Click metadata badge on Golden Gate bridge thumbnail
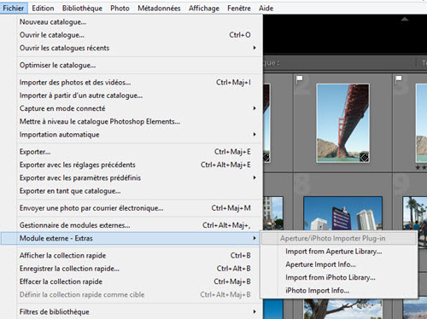427x319 pixels. tap(364, 157)
